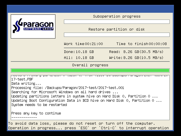Image resolution: width=181 pixels, height=136 pixels.
Task: Click the Time to finish value 00:00:08
Action: point(158,44)
